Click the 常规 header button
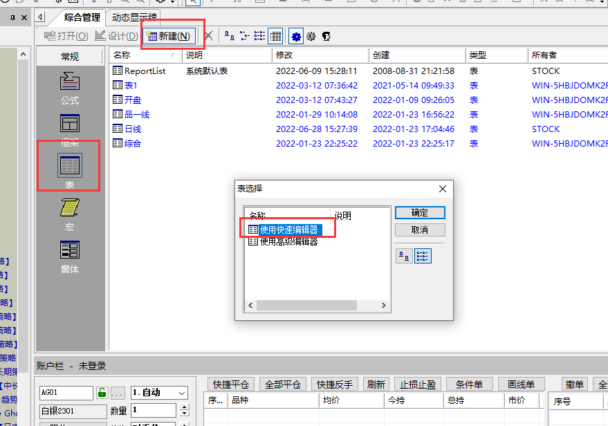Image resolution: width=608 pixels, height=426 pixels. [70, 57]
